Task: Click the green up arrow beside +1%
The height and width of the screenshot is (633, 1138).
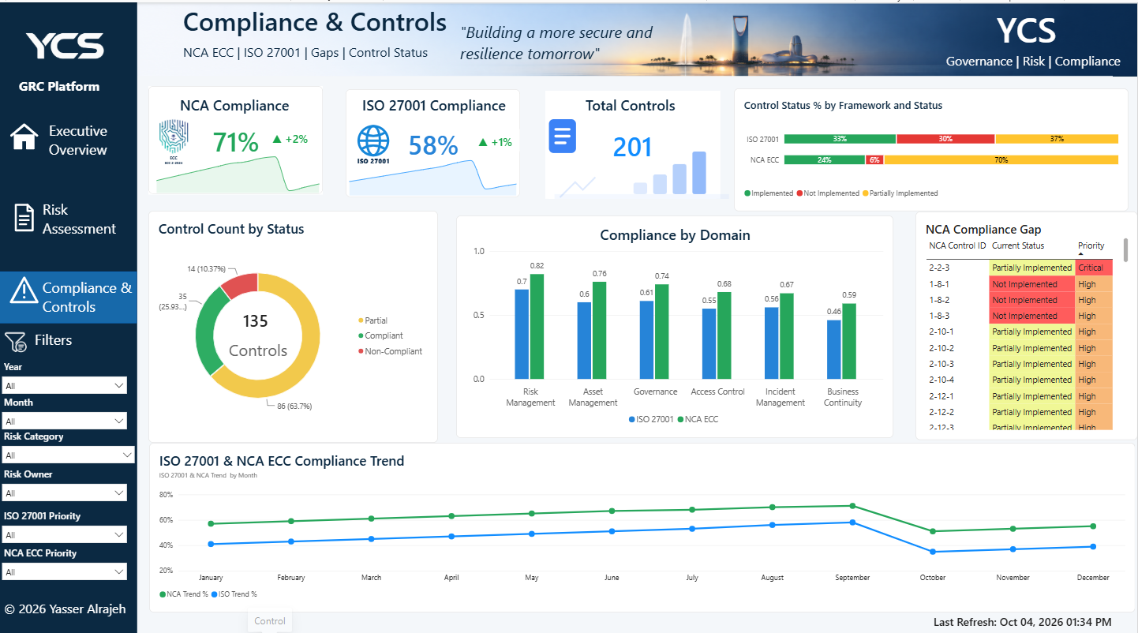Action: point(481,143)
